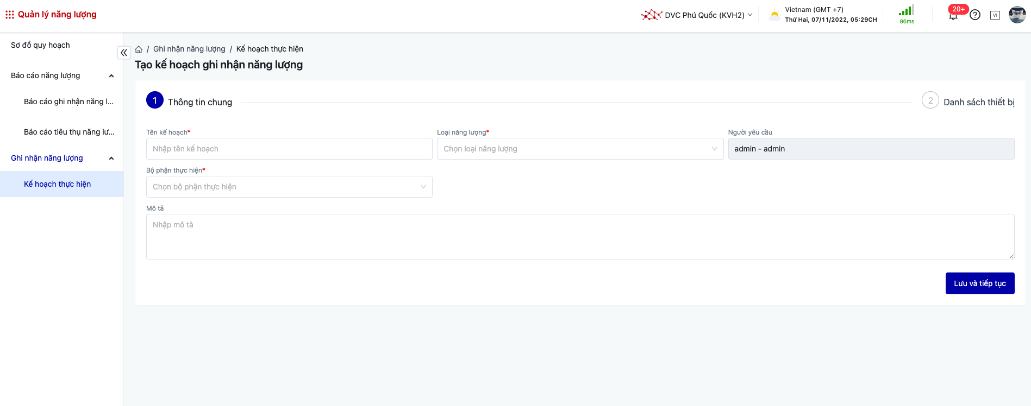Go to home via breadcrumb house icon
This screenshot has height=406, width=1031.
pos(139,49)
